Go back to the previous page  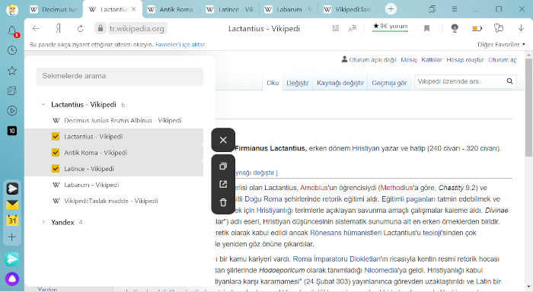coord(36,29)
